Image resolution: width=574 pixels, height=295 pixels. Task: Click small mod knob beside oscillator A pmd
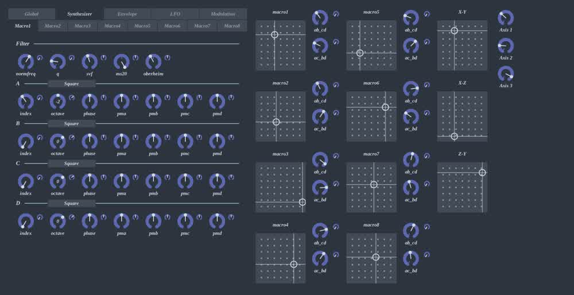point(231,98)
